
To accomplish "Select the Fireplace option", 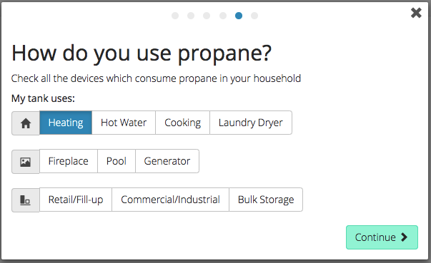I will (69, 161).
